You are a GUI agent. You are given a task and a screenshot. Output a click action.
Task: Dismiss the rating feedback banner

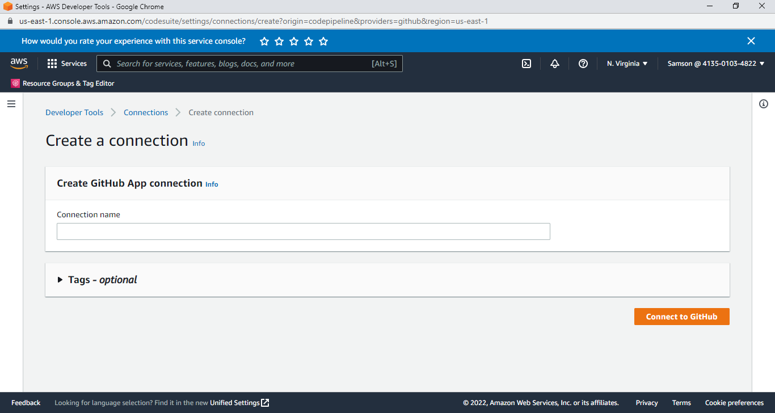(751, 41)
